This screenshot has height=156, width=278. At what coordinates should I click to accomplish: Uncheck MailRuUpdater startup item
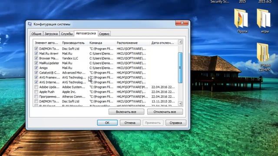(36, 63)
